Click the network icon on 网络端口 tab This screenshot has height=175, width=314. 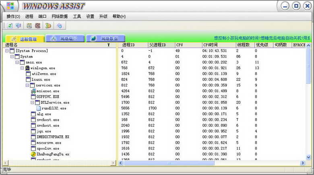[53, 39]
